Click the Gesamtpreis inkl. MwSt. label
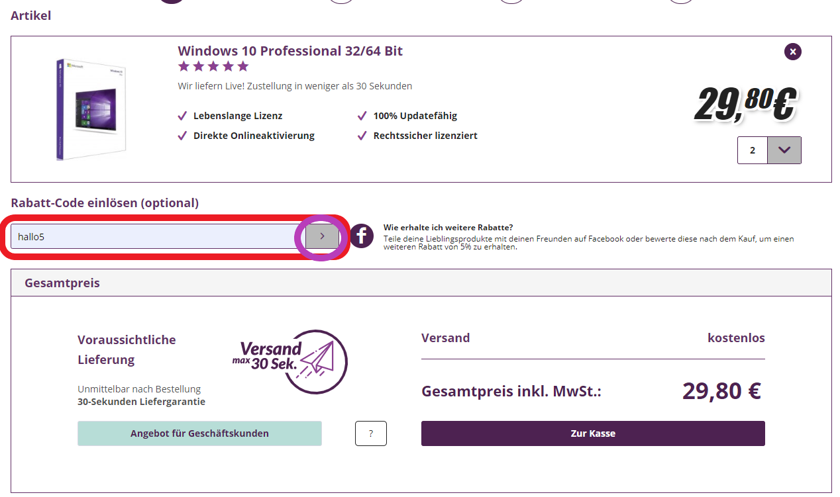 (511, 391)
